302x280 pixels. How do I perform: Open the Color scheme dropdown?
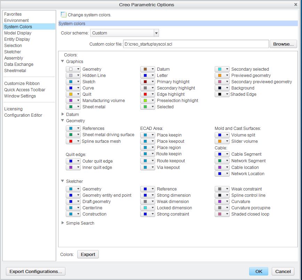coord(156,33)
